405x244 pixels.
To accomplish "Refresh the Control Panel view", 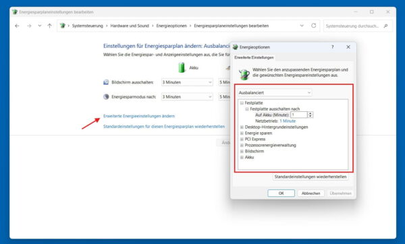I will (x=314, y=26).
